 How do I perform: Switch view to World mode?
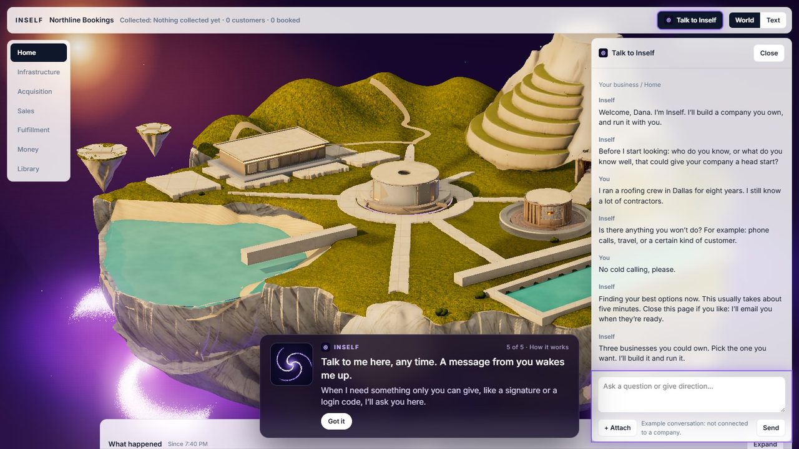[745, 20]
